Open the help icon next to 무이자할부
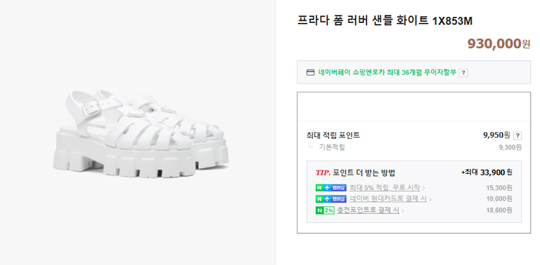Viewport: 540px width, 265px height. (x=464, y=73)
